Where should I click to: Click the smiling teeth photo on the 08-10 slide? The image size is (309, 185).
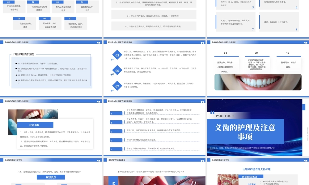258,82
